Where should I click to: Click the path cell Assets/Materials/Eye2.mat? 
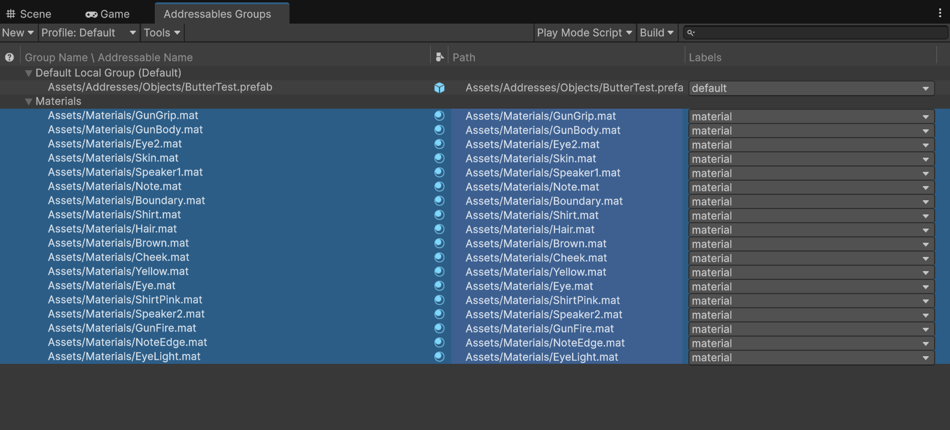tap(532, 144)
